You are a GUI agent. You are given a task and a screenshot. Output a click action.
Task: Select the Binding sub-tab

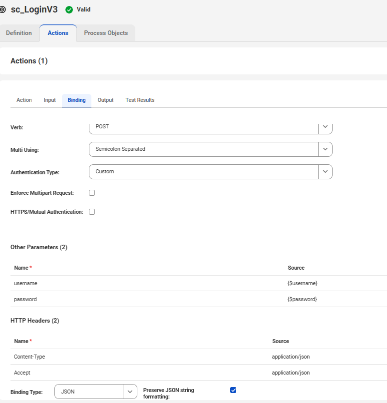click(76, 100)
